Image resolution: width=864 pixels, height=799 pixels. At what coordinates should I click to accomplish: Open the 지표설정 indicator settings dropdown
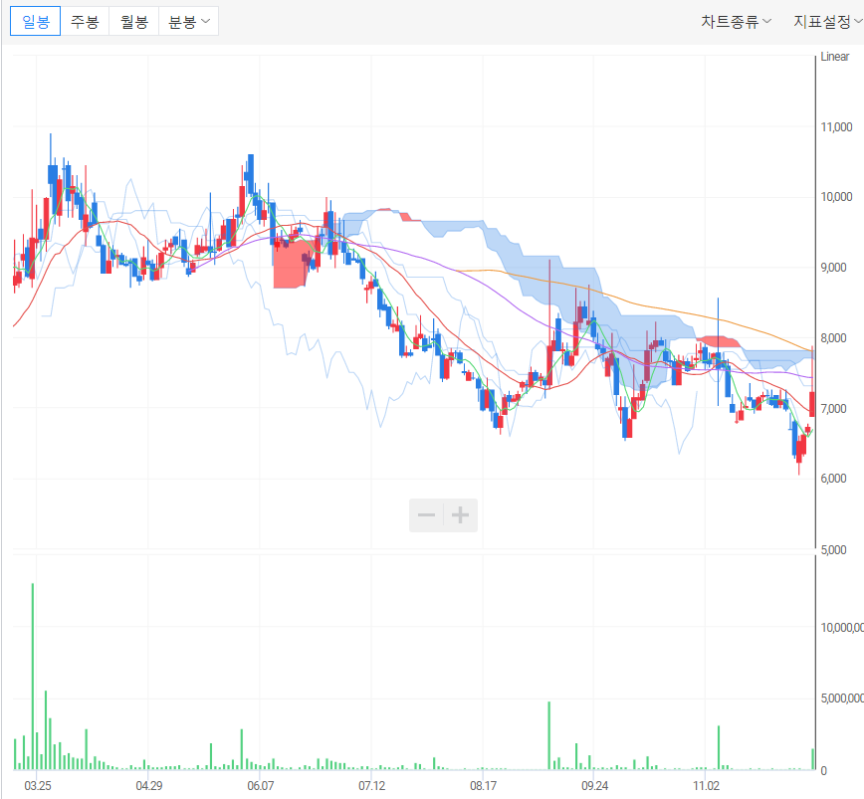point(827,22)
